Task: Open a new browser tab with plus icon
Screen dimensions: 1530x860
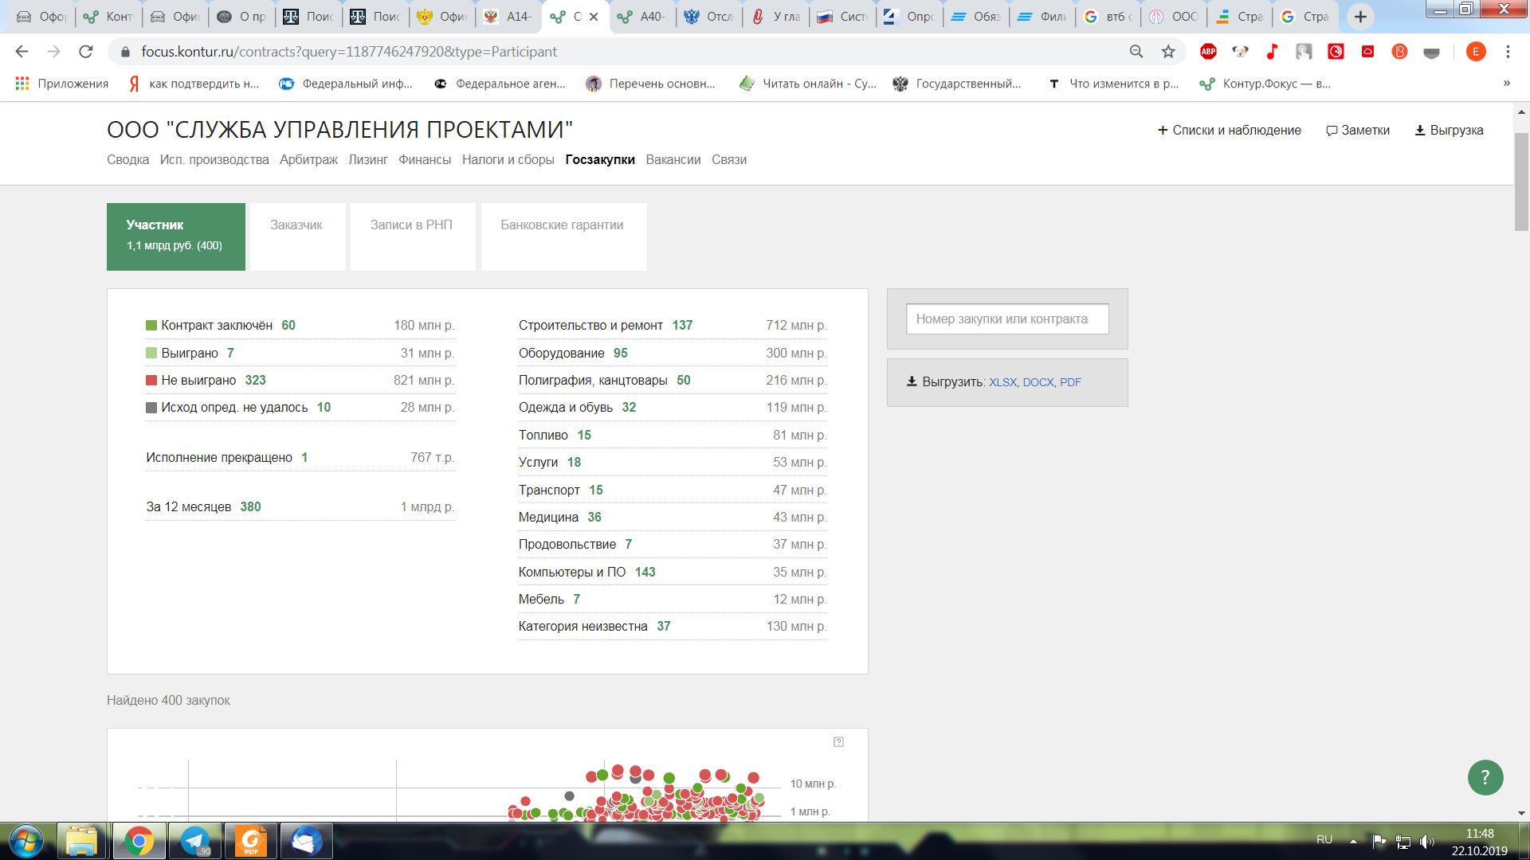Action: pyautogui.click(x=1360, y=17)
